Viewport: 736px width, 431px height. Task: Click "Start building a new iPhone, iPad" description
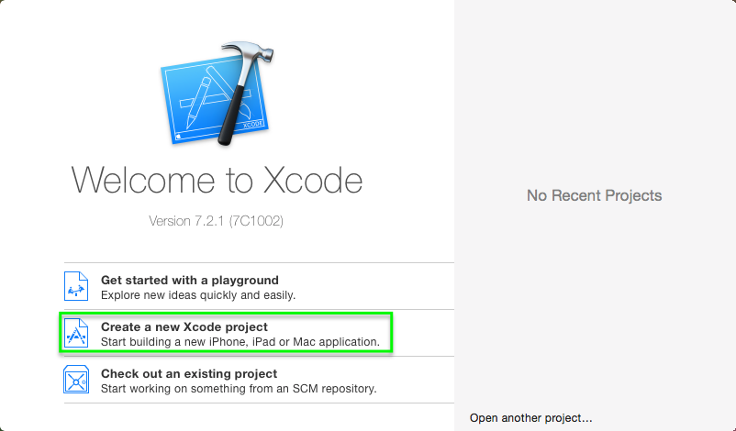click(x=240, y=342)
